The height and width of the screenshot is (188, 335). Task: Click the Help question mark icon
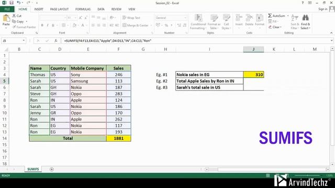(303, 3)
